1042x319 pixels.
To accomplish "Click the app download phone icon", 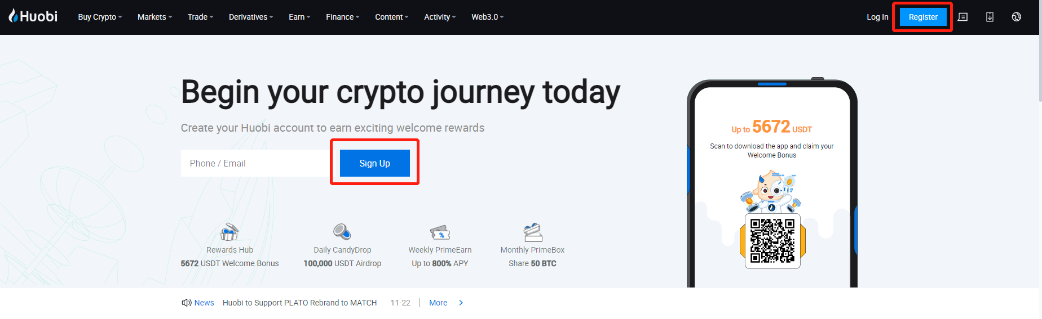I will click(990, 17).
